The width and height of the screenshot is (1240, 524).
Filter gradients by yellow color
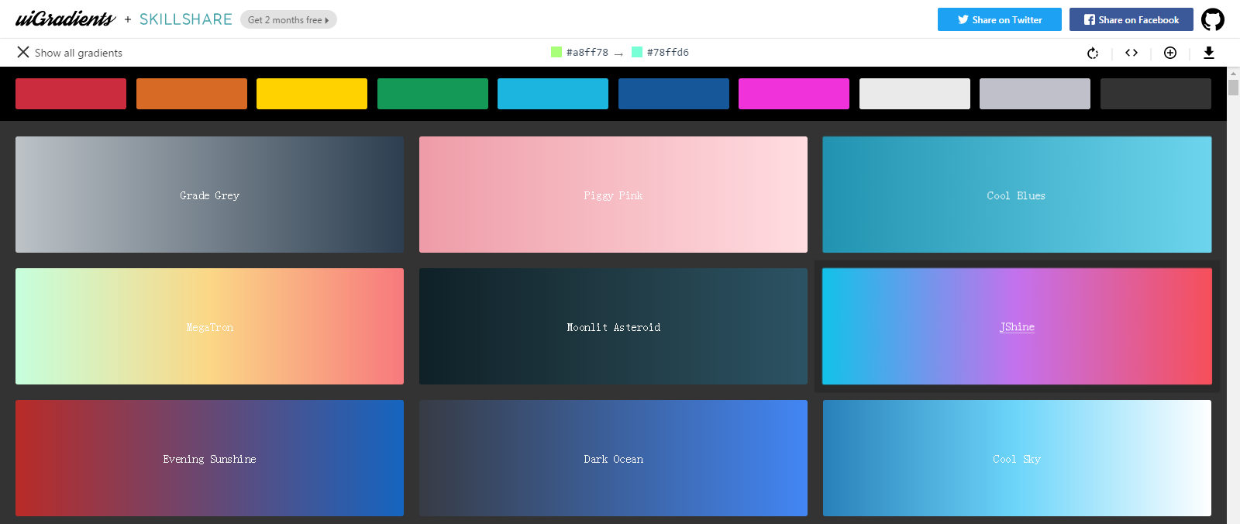(x=312, y=94)
